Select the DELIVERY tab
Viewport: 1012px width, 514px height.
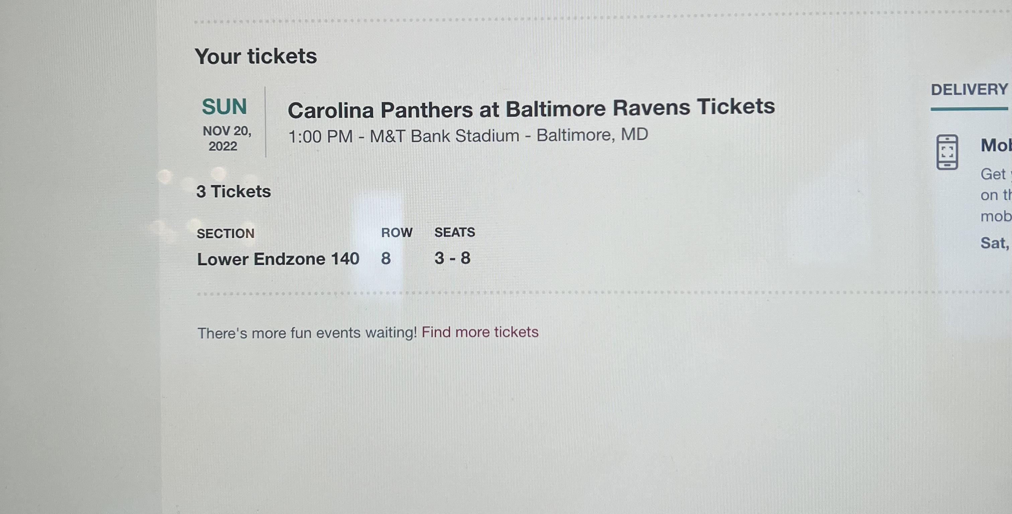click(x=969, y=90)
